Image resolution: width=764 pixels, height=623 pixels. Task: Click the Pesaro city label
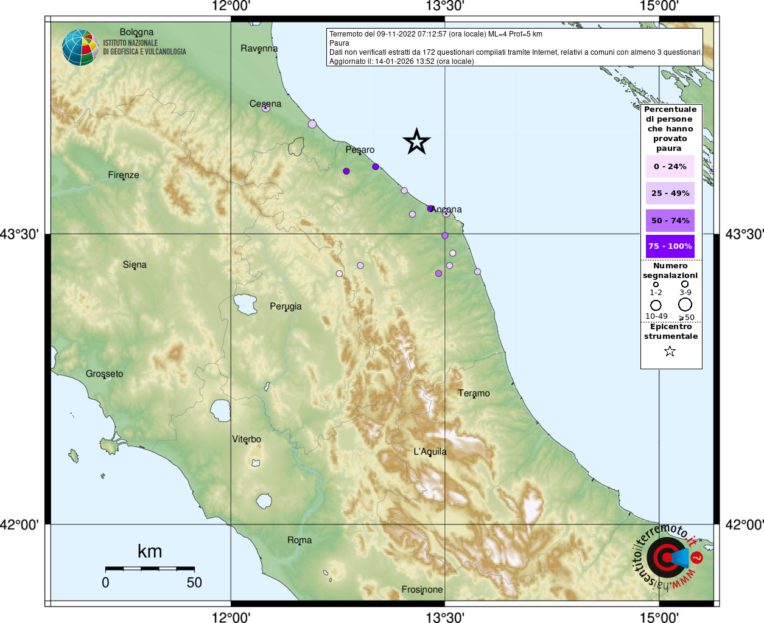(360, 150)
